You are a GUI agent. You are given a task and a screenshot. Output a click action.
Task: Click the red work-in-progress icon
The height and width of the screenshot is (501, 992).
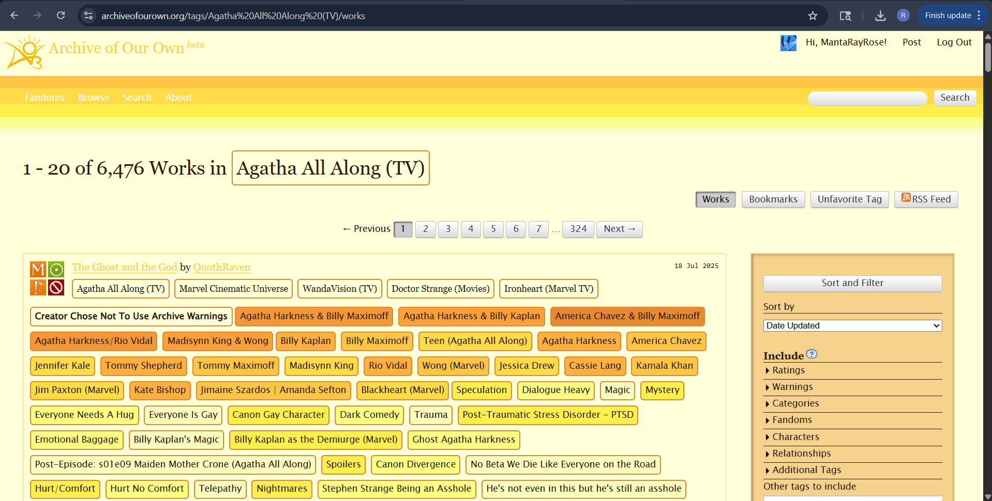(x=56, y=287)
